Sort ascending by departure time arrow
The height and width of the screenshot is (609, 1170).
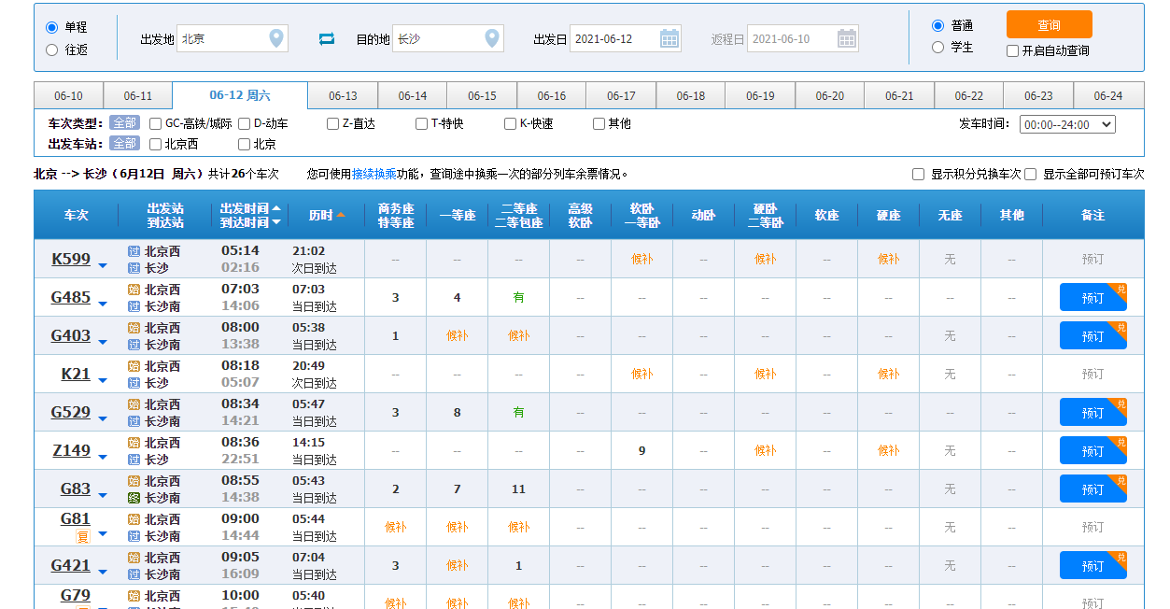(276, 208)
